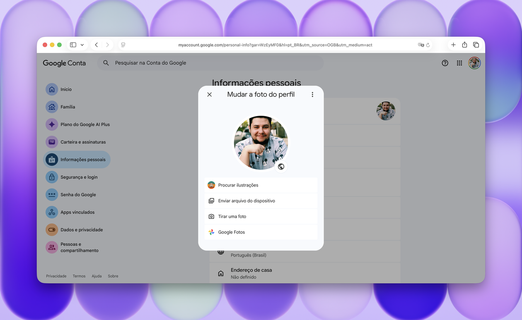Choose Enviar arquivo do dispositivo
The image size is (522, 320).
coord(261,201)
